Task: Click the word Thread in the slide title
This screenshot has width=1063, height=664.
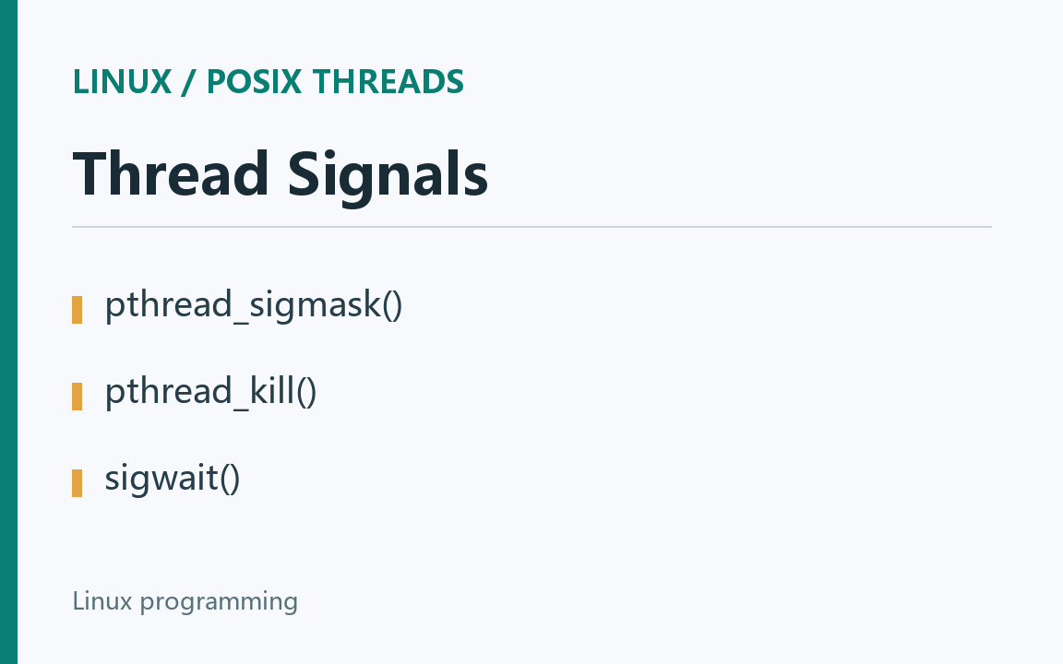Action: 171,174
